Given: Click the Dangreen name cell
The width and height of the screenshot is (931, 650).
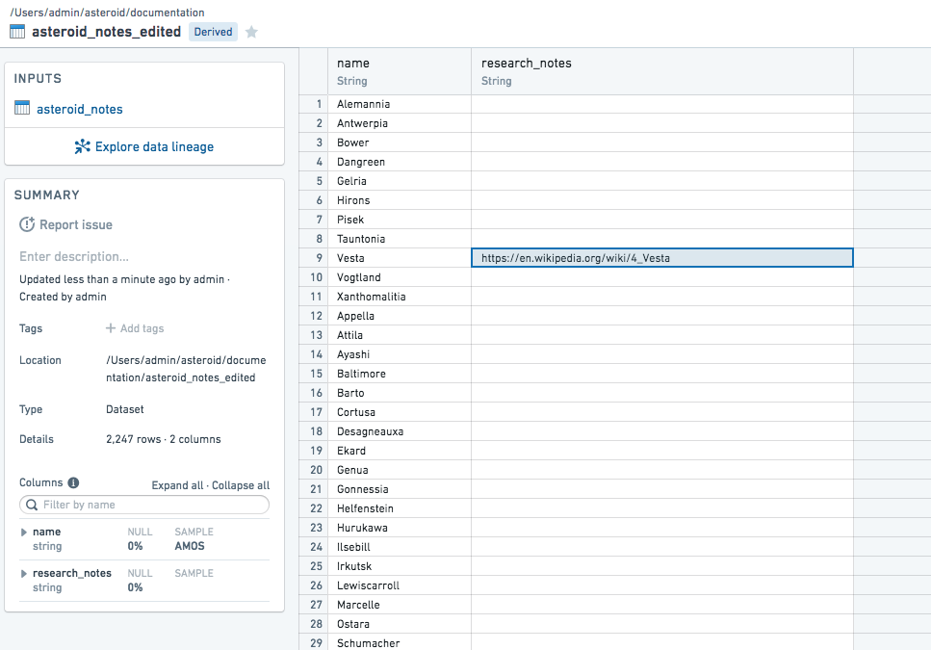Looking at the screenshot, I should pos(400,162).
